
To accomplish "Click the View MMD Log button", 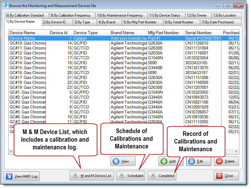I will 22,176.
